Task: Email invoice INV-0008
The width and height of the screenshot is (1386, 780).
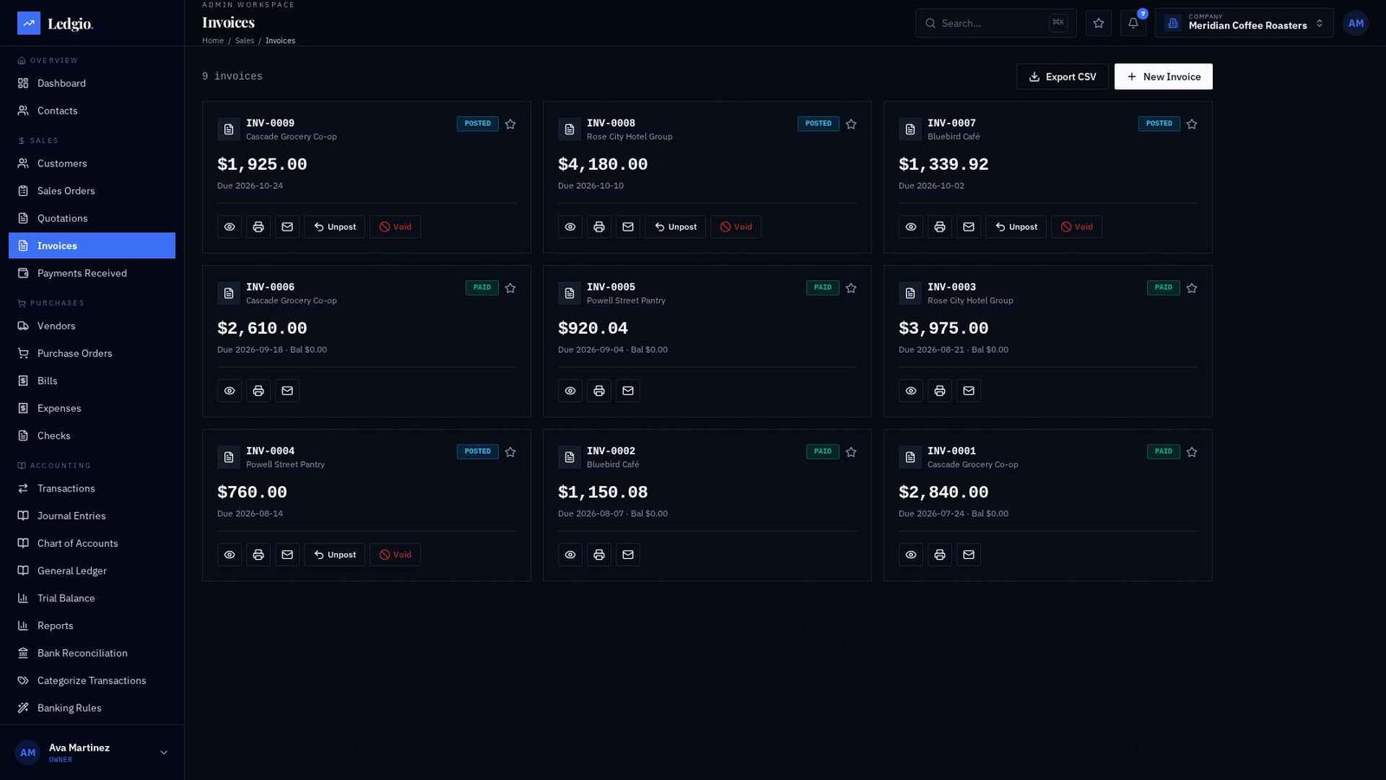Action: [x=628, y=227]
